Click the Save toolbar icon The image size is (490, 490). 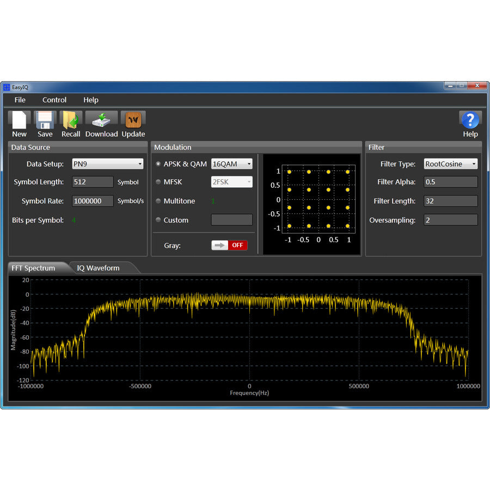tap(45, 121)
